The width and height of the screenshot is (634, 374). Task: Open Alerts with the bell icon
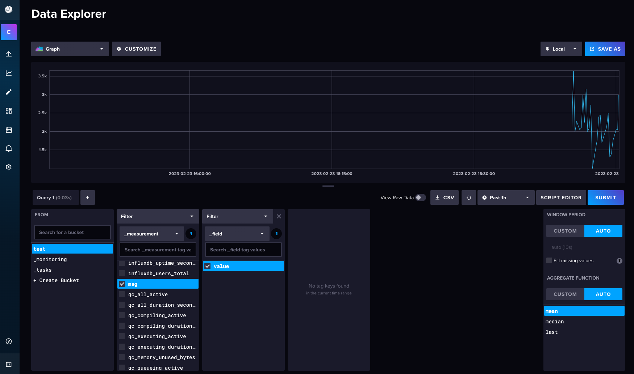[x=9, y=148]
